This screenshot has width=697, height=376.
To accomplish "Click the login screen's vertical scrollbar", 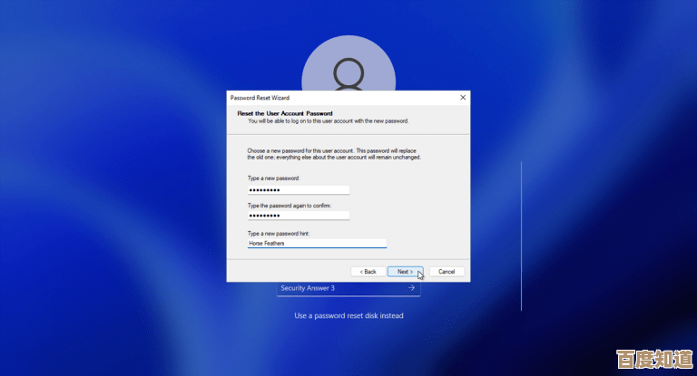I will [x=521, y=236].
